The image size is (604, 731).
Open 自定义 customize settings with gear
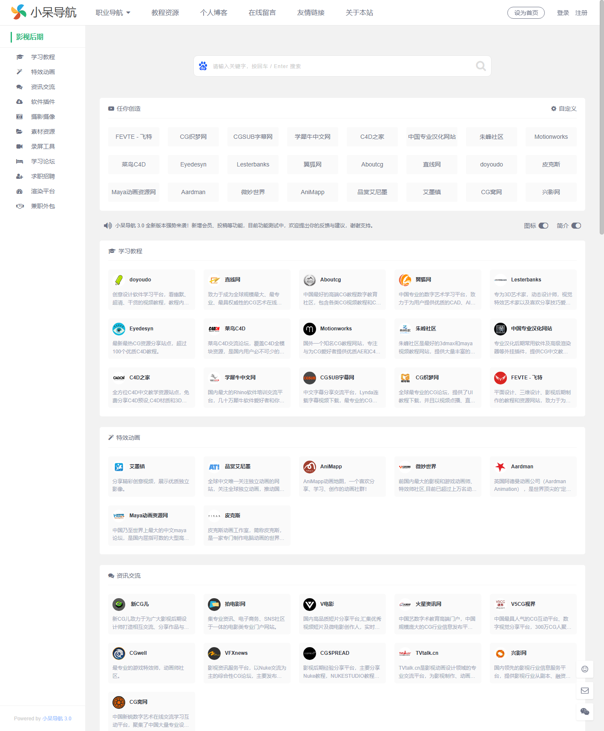(564, 109)
